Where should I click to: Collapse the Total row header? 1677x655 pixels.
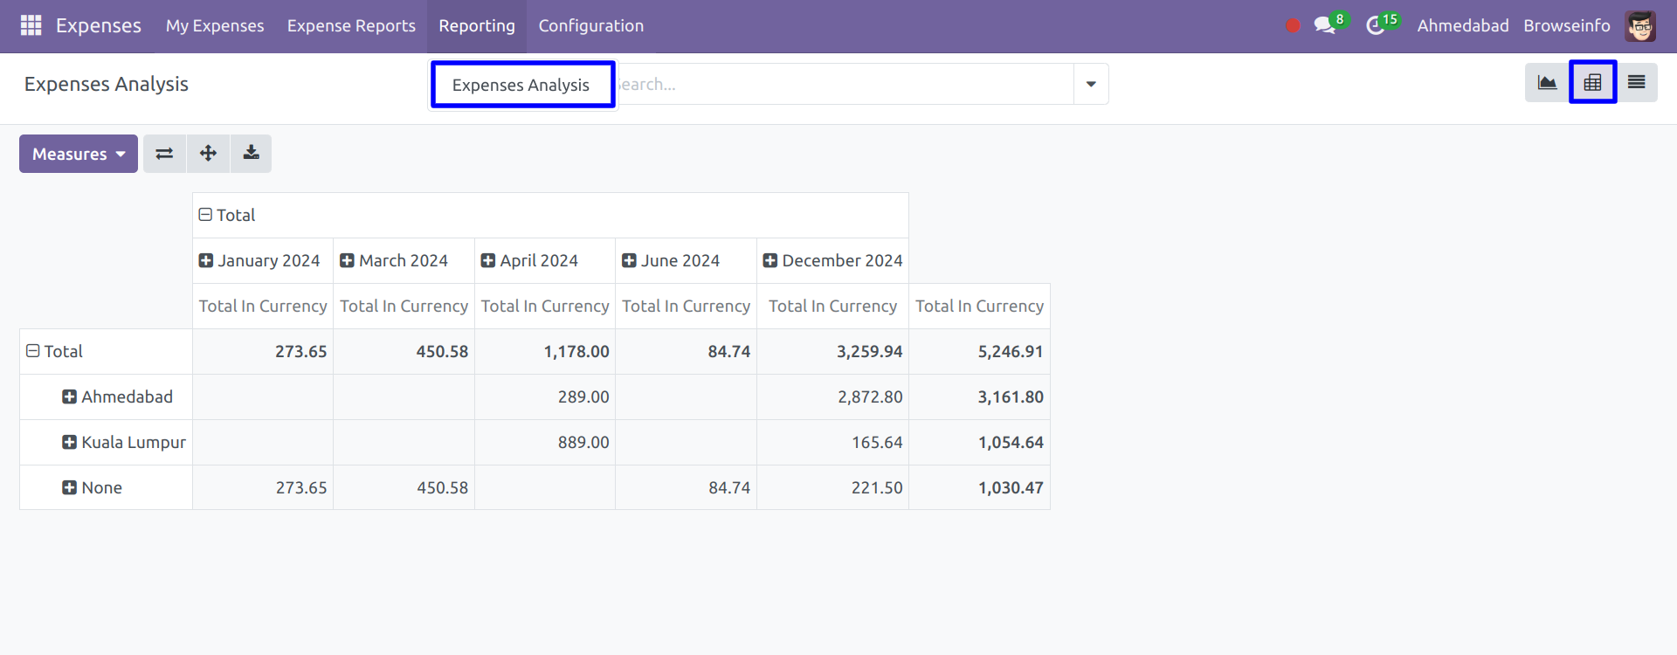[x=33, y=351]
